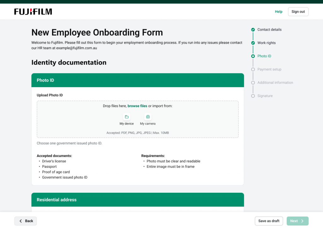323x230 pixels.
Task: Click the FUJIFILM logo in the header
Action: (33, 11)
